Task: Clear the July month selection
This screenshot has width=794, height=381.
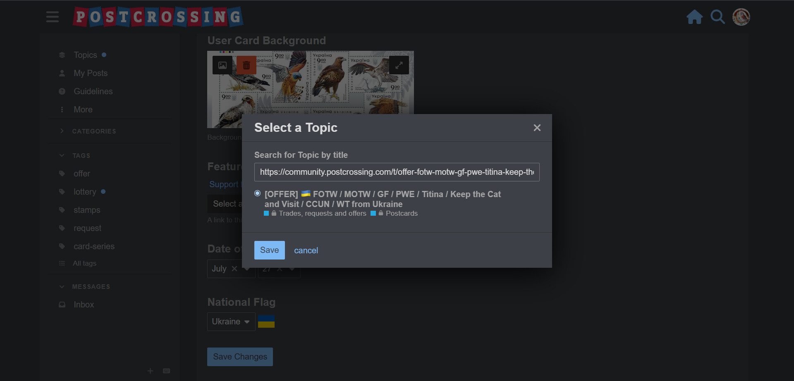Action: pos(234,269)
